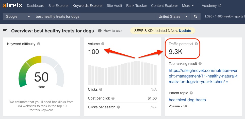Viewport: 245px width, 119px height.
Task: Expand the top ranking result URL arrow
Action: 227,82
